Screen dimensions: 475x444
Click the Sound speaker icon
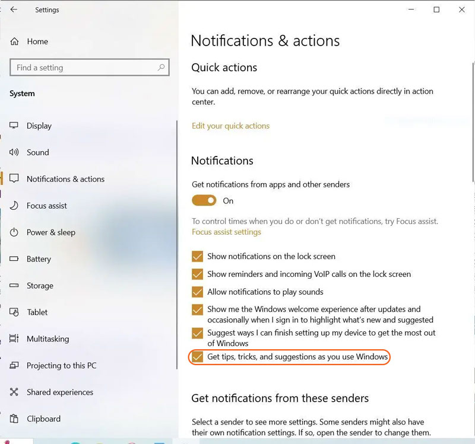14,152
